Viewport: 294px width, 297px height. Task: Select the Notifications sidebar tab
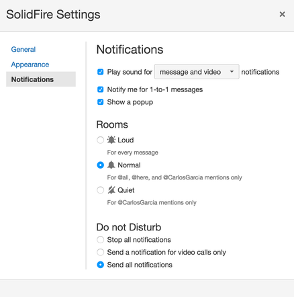point(41,79)
